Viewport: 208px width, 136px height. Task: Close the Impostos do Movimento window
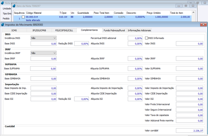click(x=203, y=24)
